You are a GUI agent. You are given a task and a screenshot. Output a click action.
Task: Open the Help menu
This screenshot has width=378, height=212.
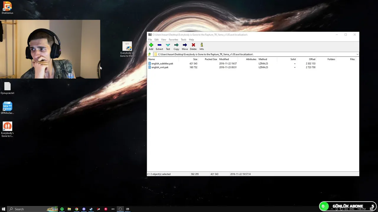coord(191,39)
